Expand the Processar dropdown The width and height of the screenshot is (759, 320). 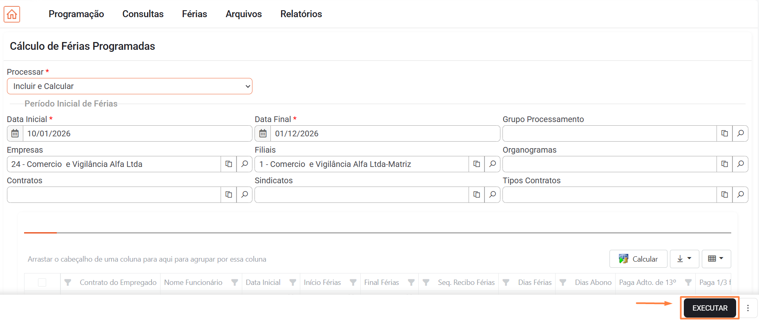click(x=129, y=86)
